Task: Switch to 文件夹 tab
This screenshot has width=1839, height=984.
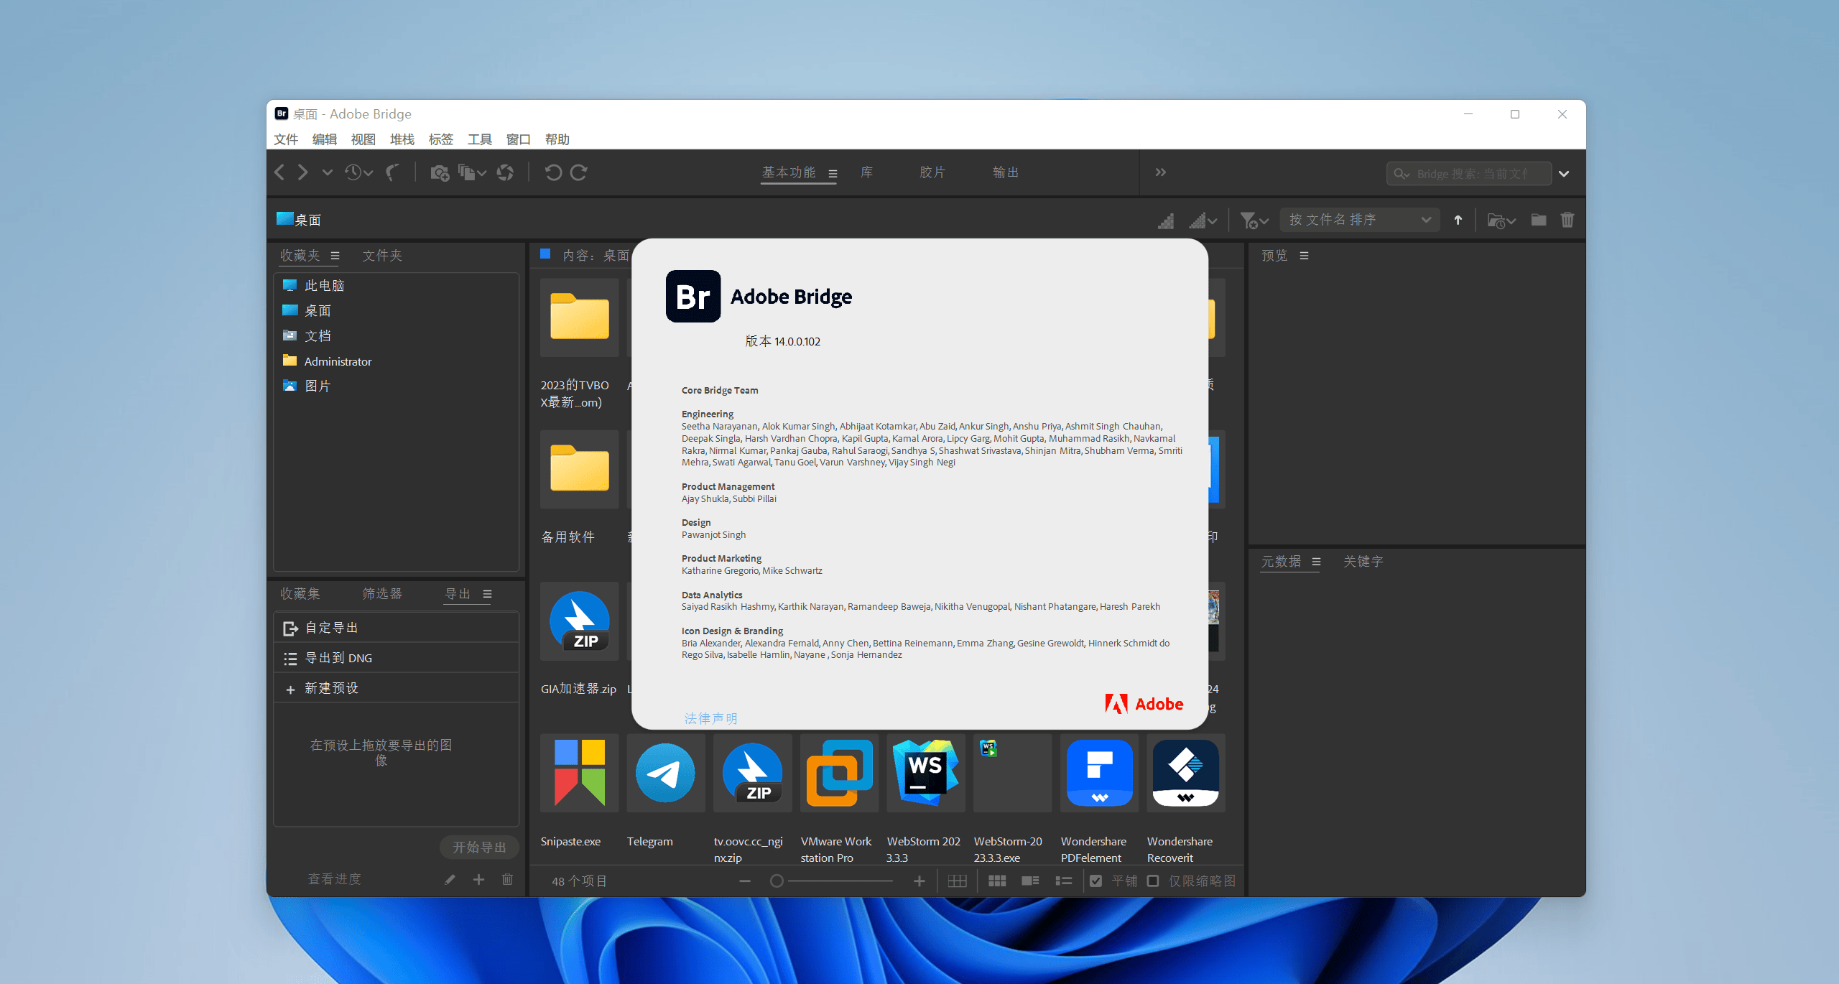Action: (x=382, y=256)
